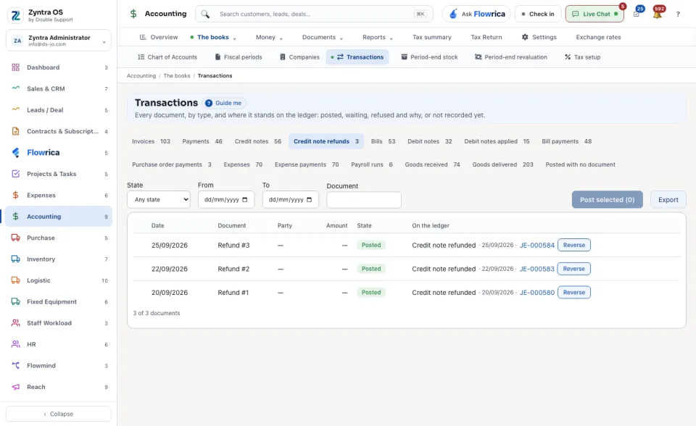Click The books breadcrumb link
The width and height of the screenshot is (696, 426).
click(x=177, y=76)
